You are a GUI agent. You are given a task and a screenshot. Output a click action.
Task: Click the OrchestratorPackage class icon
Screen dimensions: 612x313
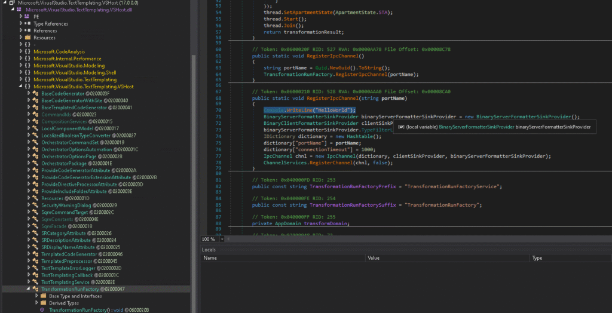(x=35, y=163)
